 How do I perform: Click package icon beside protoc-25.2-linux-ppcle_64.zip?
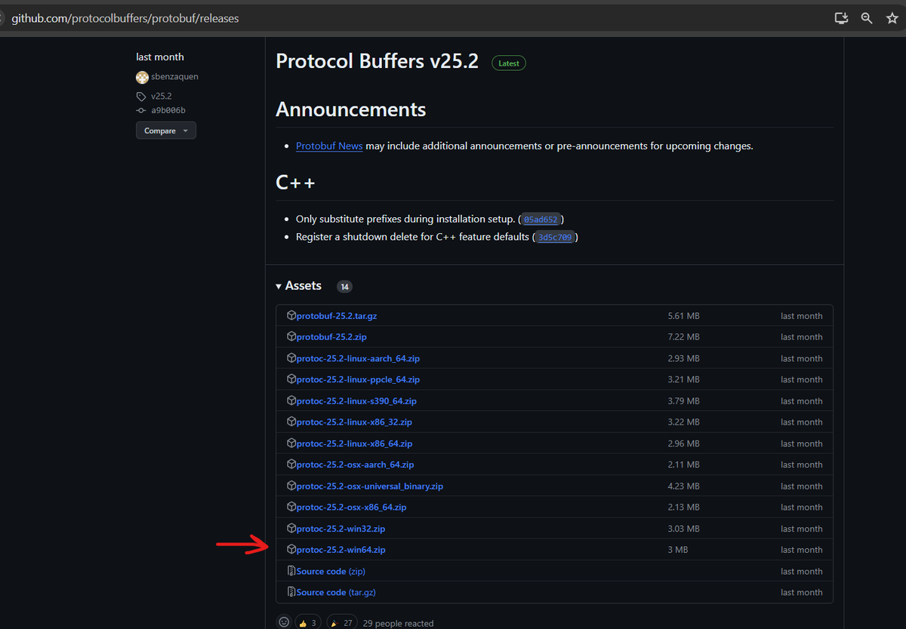point(291,379)
